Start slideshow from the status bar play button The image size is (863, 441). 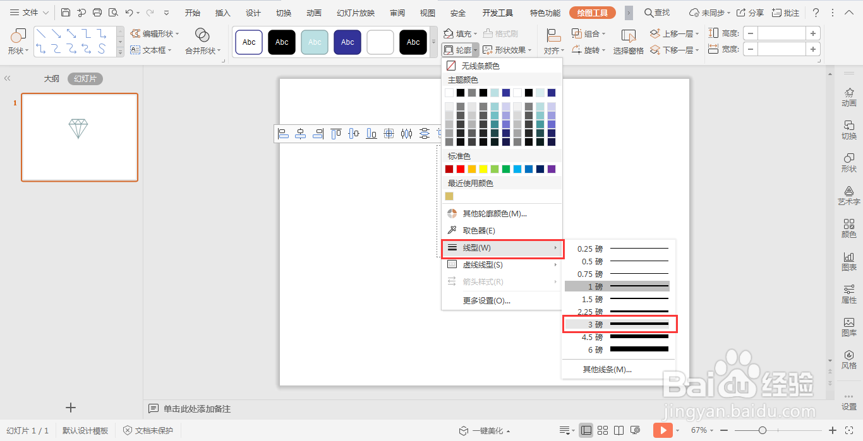coord(663,430)
